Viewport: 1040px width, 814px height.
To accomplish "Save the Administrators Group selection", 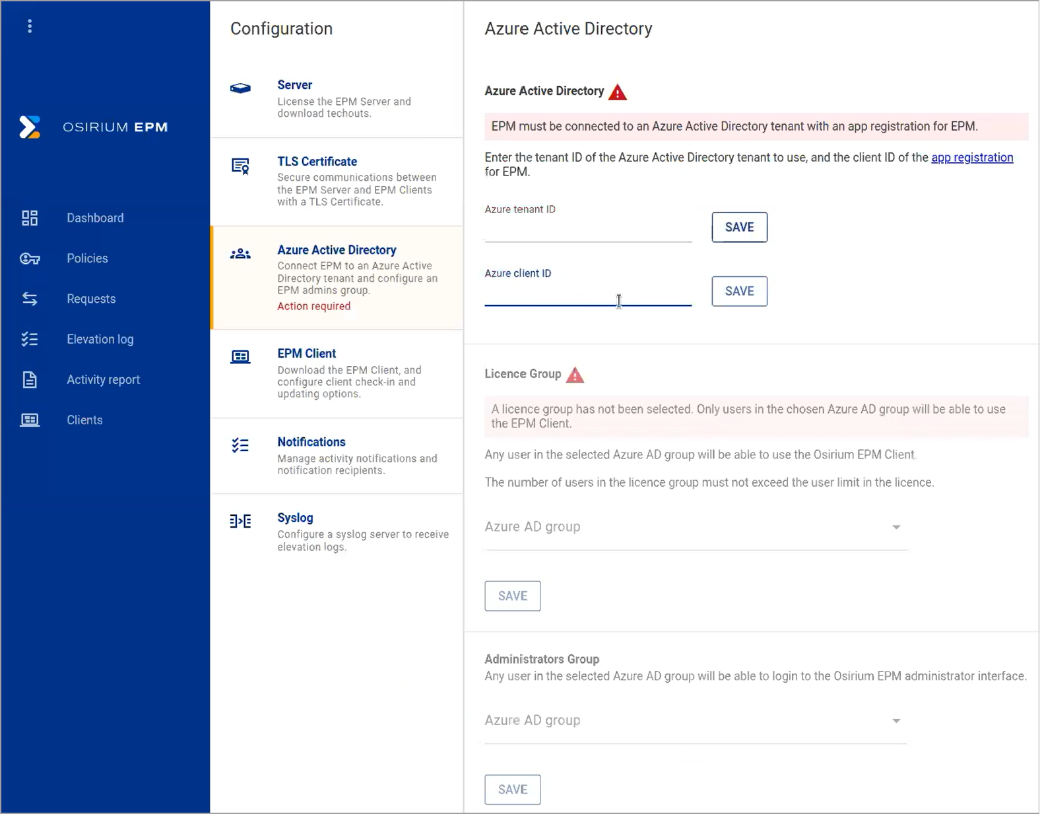I will [513, 790].
